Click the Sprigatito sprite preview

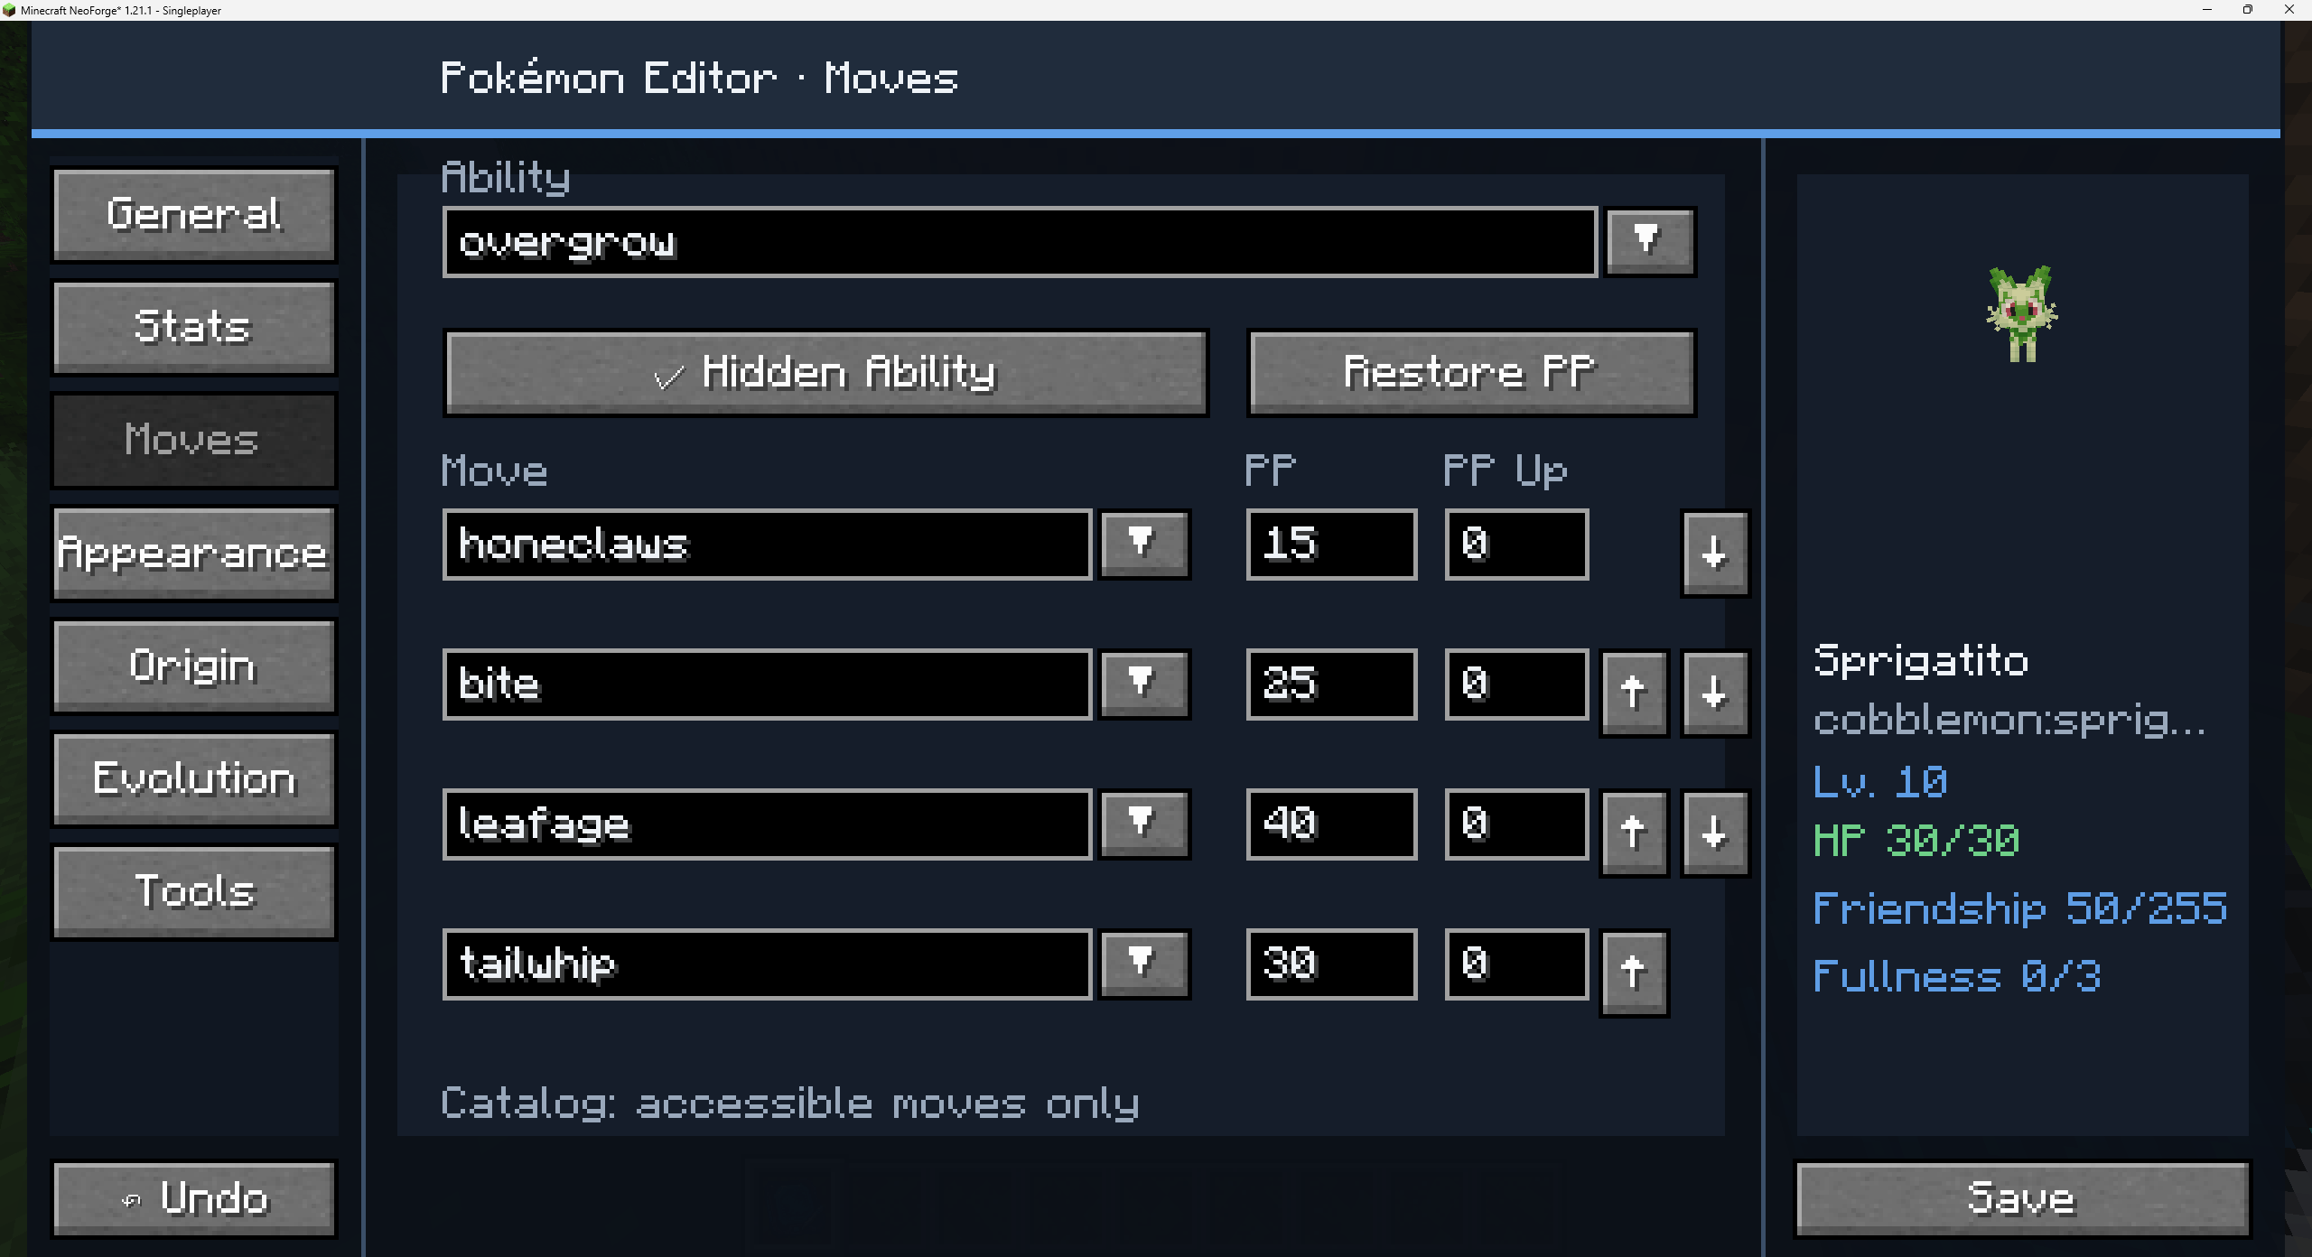pos(2022,313)
